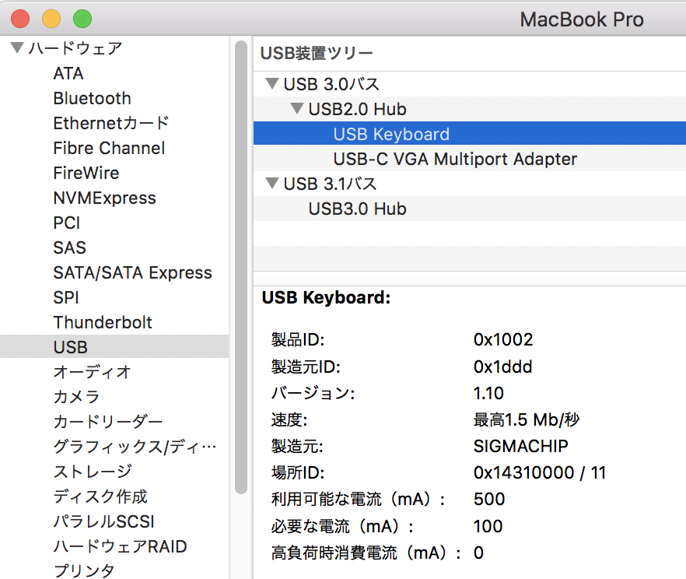Select USB3.0 Hub in device tree
This screenshot has width=686, height=579.
pos(358,209)
